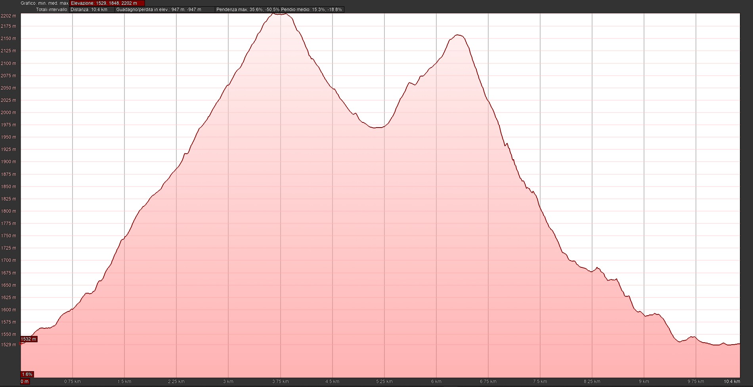Click the 5.25 km tick on distance axis
753x387 pixels.
coord(384,381)
